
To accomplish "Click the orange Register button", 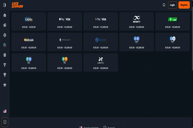I will 184,5.
